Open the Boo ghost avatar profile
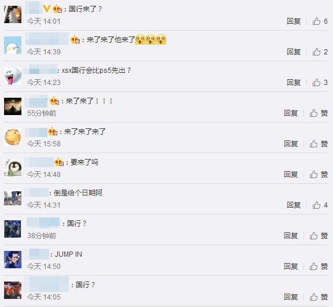The height and width of the screenshot is (307, 333). (x=13, y=76)
